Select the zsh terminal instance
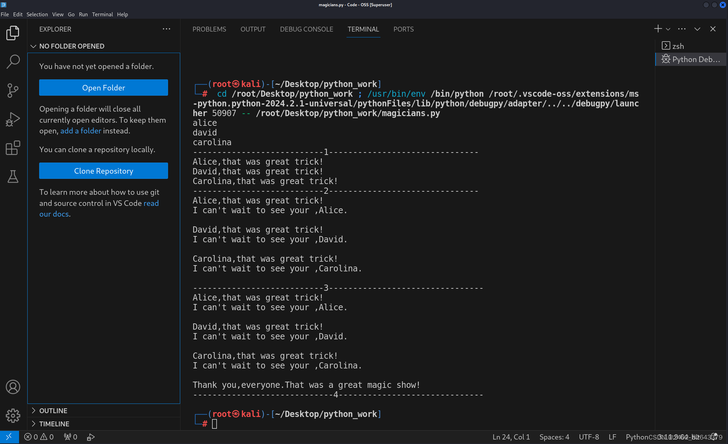Screen dimensions: 728x444 tap(691, 46)
